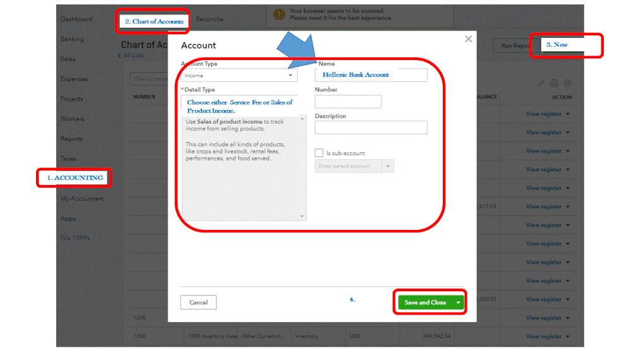Open Projects in the sidebar
Viewport: 631px width, 355px height.
(71, 99)
